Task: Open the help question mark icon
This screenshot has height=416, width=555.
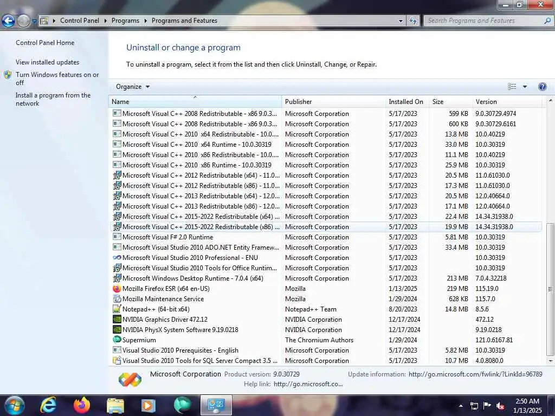Action: click(542, 87)
